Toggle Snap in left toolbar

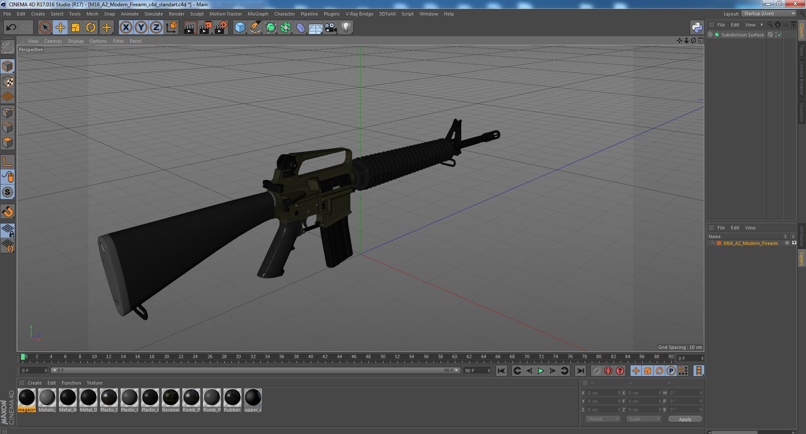[8, 192]
